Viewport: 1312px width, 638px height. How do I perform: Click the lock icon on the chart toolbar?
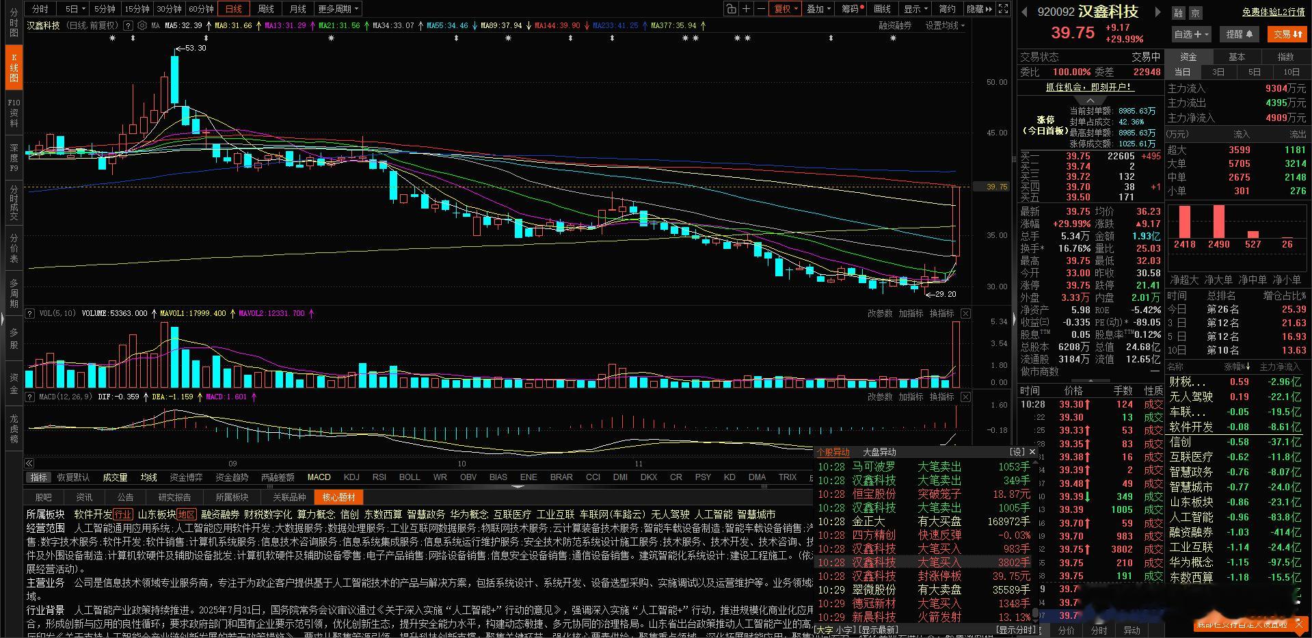731,9
